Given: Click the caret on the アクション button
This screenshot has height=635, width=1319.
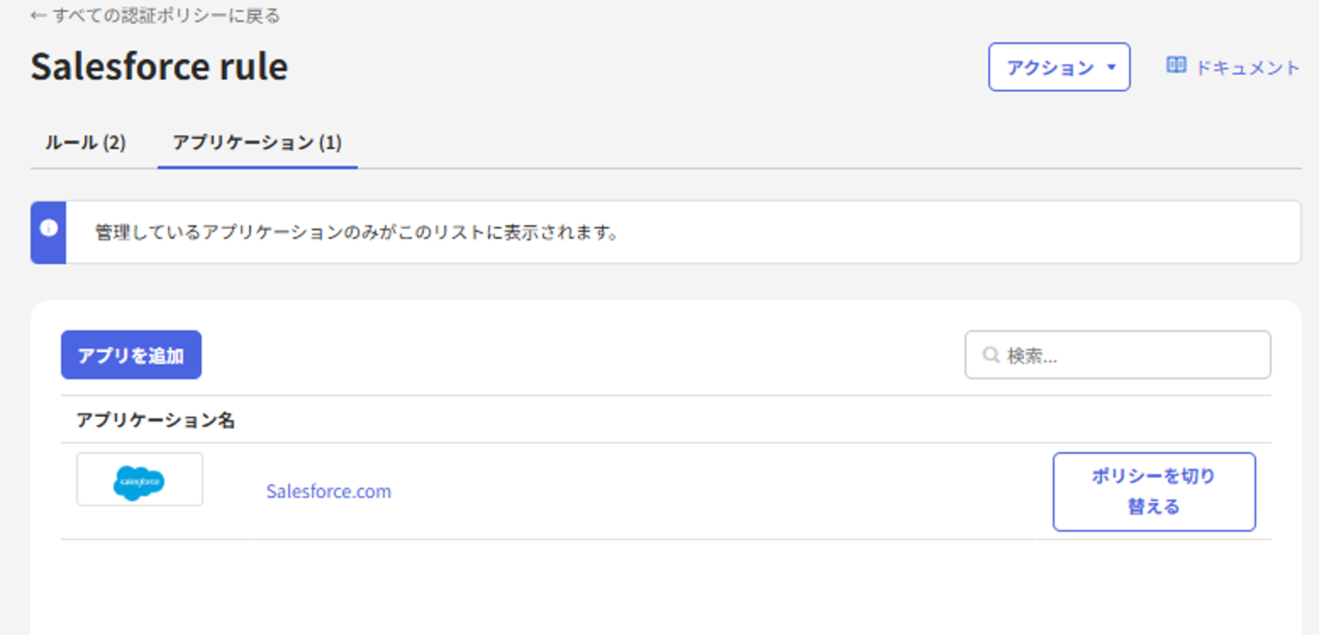Looking at the screenshot, I should point(1112,67).
